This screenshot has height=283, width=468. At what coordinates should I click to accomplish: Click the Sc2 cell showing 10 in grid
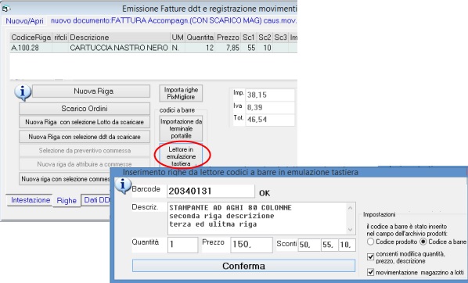point(265,48)
